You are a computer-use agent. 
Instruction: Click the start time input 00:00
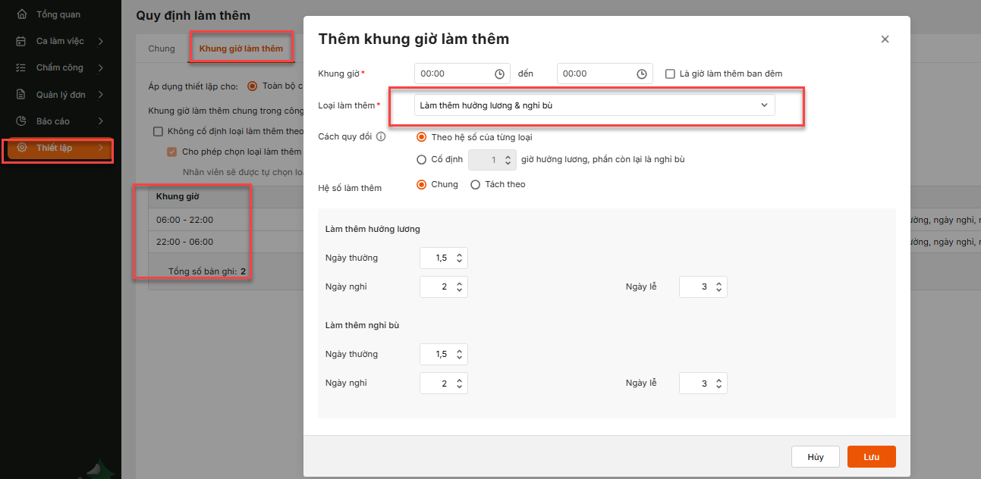[x=462, y=74]
